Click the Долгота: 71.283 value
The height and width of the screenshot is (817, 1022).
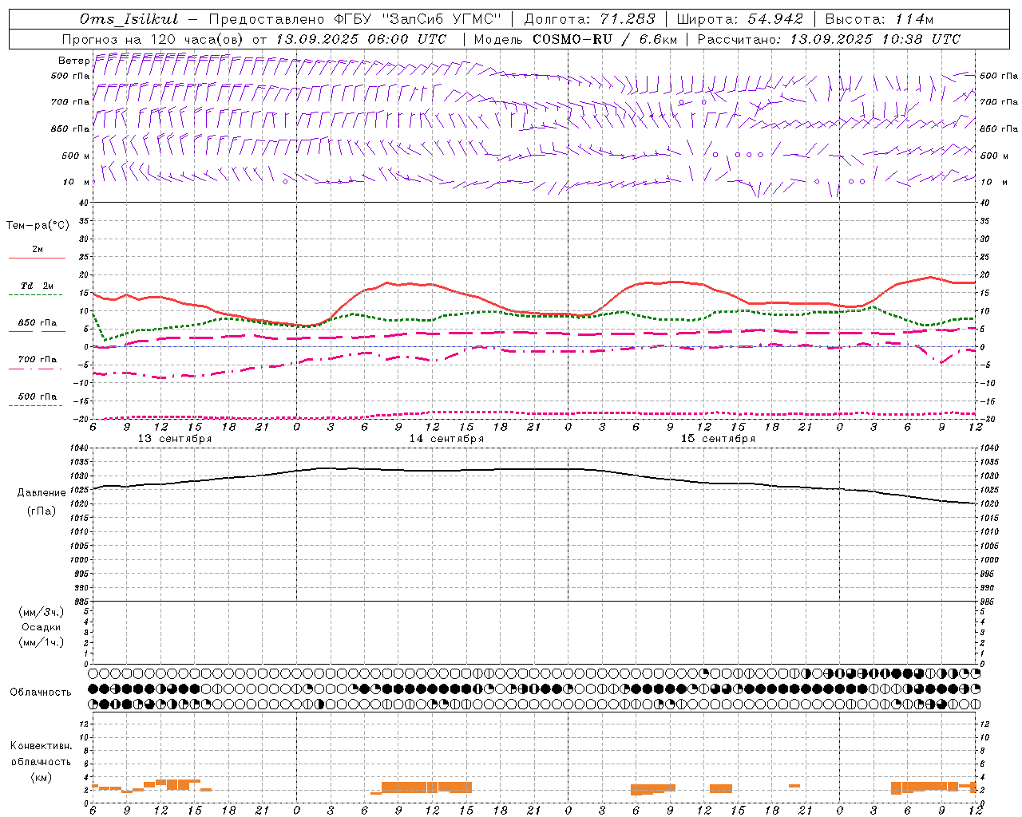pos(589,19)
